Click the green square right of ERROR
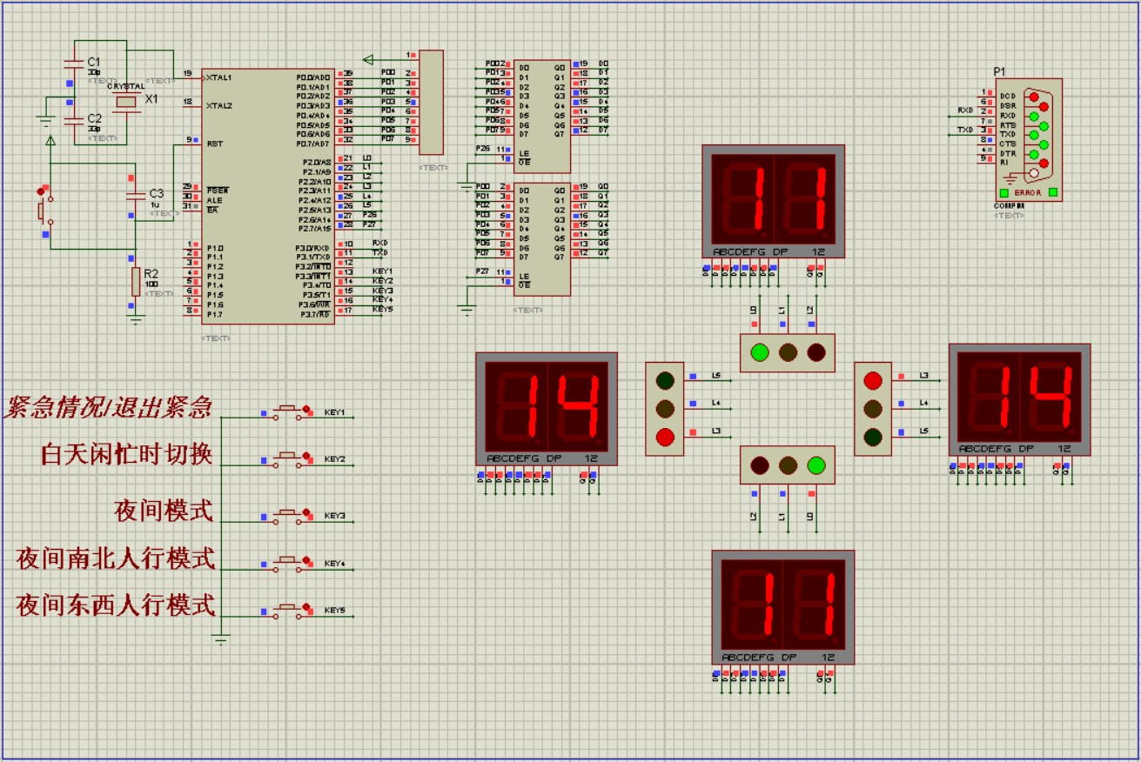The image size is (1141, 762). pyautogui.click(x=1053, y=192)
